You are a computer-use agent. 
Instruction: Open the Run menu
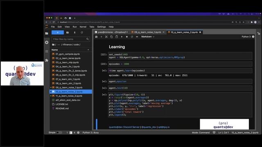click(75, 27)
